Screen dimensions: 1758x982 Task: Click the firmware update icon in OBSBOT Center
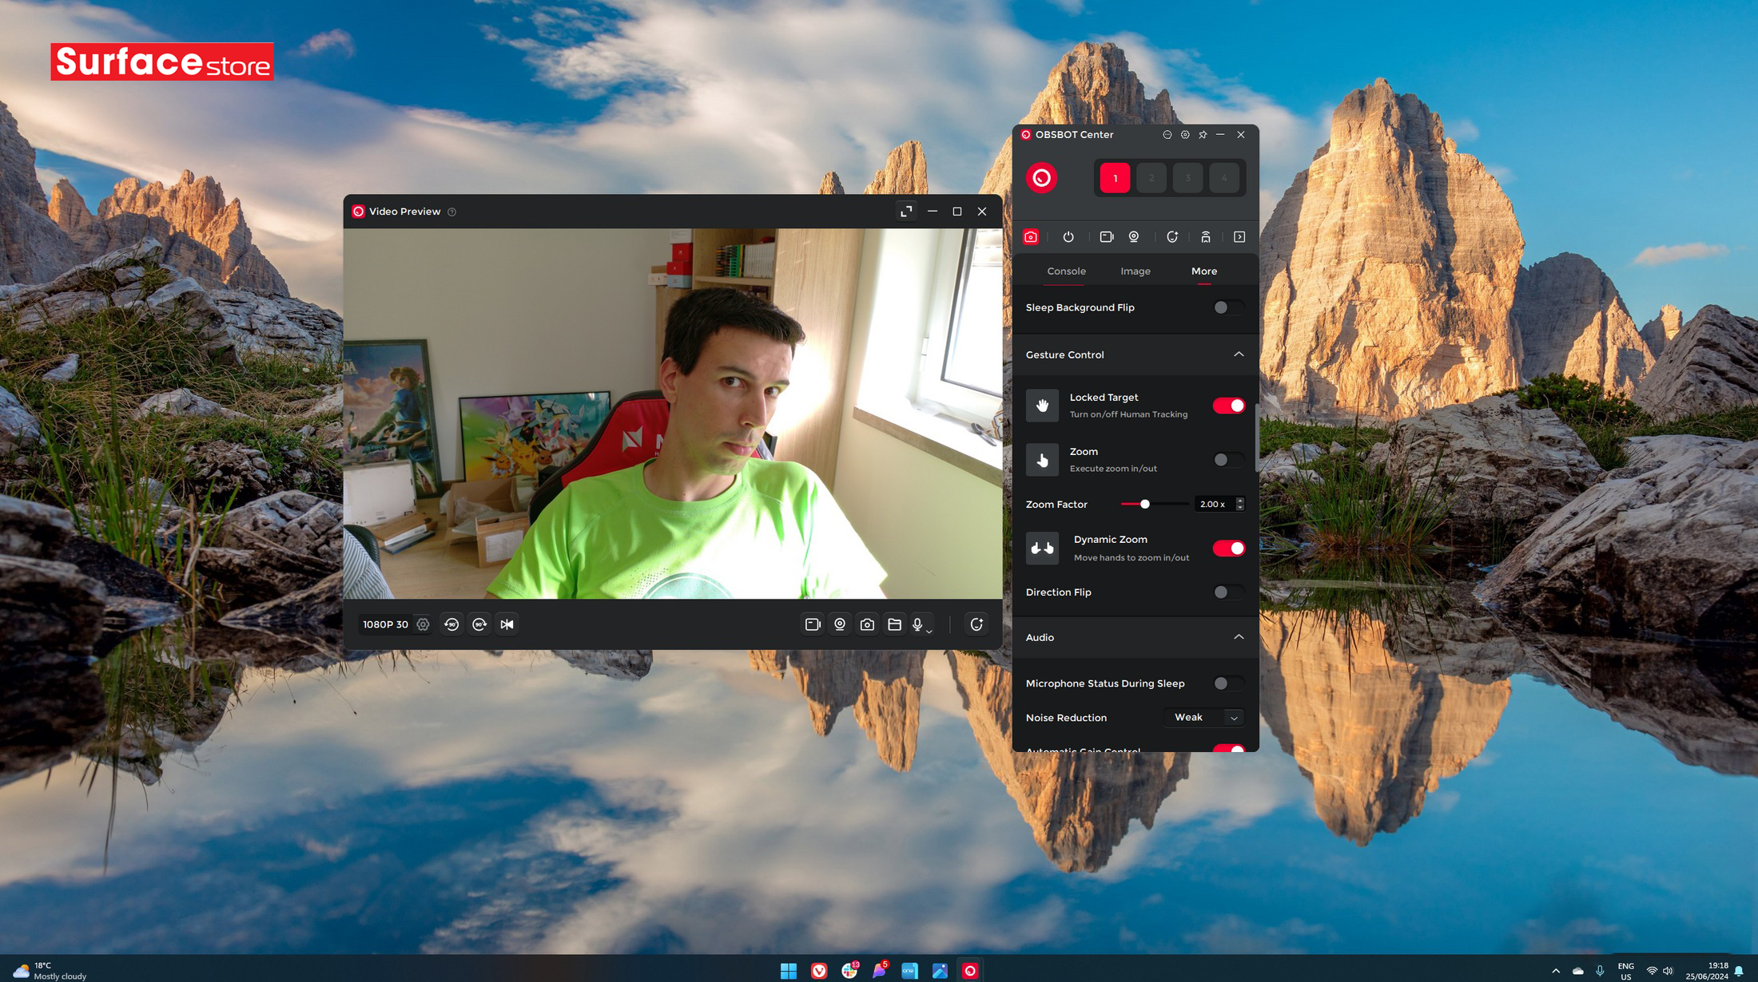[1173, 236]
